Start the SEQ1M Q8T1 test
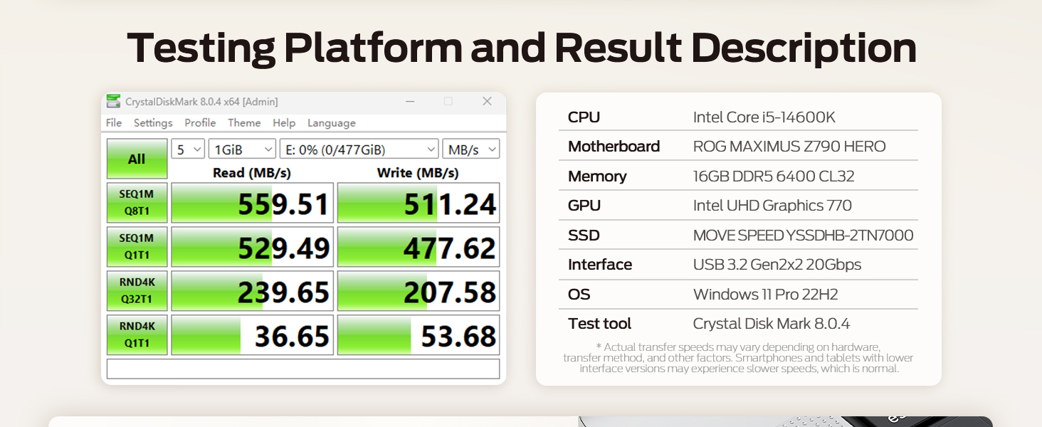The image size is (1042, 427). tap(137, 203)
